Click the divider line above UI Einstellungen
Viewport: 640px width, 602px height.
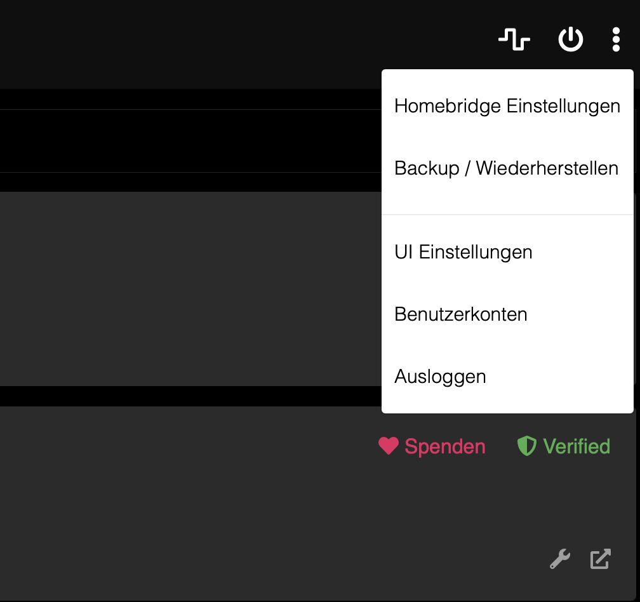coord(507,215)
